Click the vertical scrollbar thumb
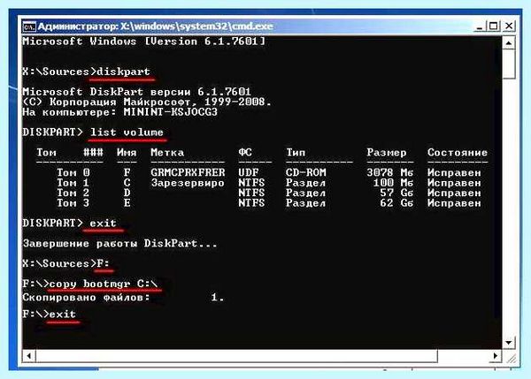Screen dimensions: 531x379 (509, 64)
